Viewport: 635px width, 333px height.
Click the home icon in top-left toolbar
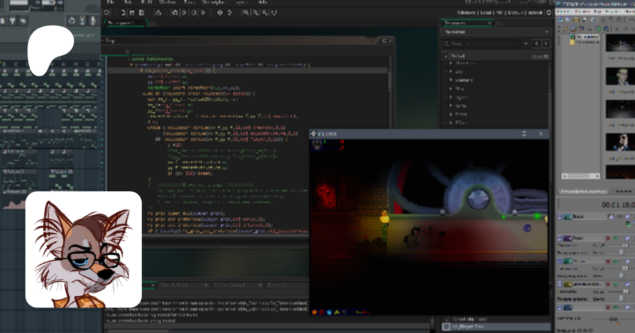coord(107,13)
